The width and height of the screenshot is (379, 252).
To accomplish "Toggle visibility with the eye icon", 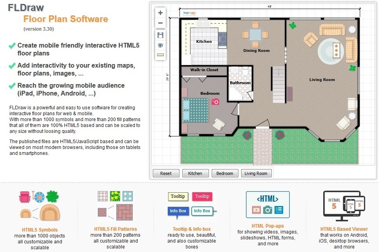I will [160, 45].
